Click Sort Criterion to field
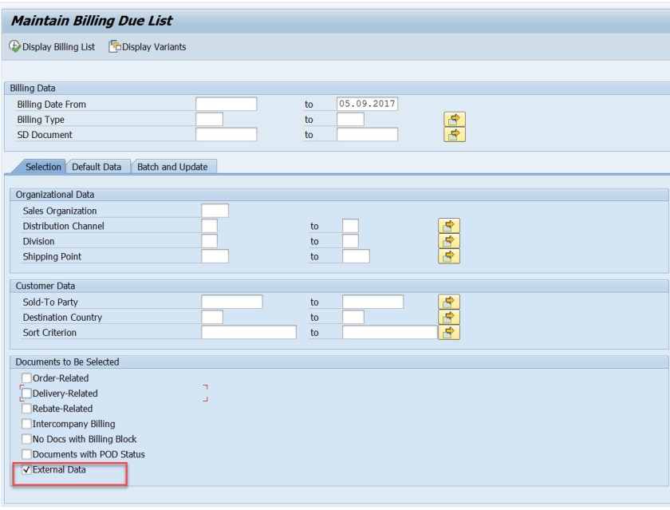The image size is (670, 510). point(390,332)
